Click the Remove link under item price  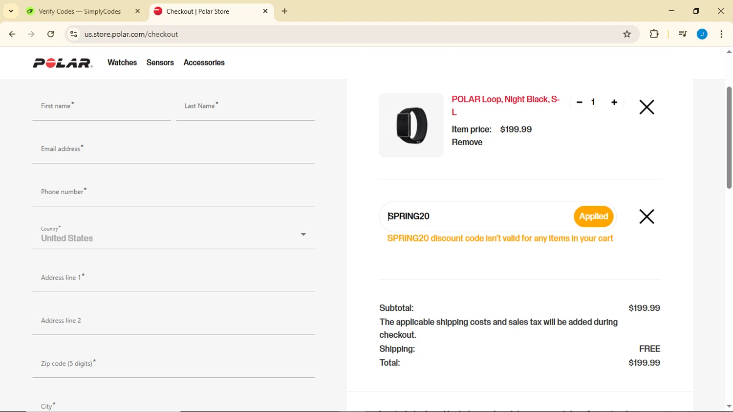(467, 142)
